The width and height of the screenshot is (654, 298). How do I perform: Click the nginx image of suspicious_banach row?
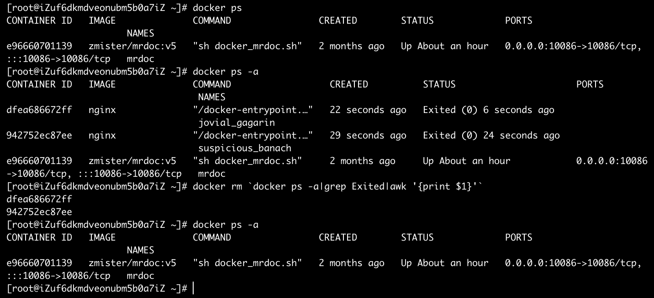point(102,135)
